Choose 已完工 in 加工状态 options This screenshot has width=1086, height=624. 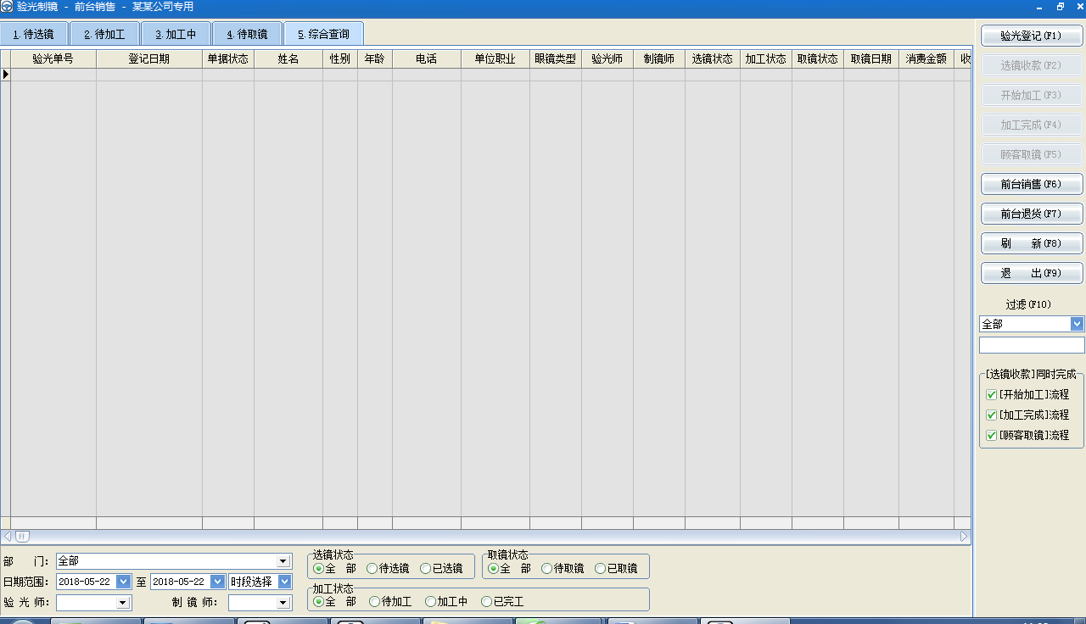[x=486, y=602]
